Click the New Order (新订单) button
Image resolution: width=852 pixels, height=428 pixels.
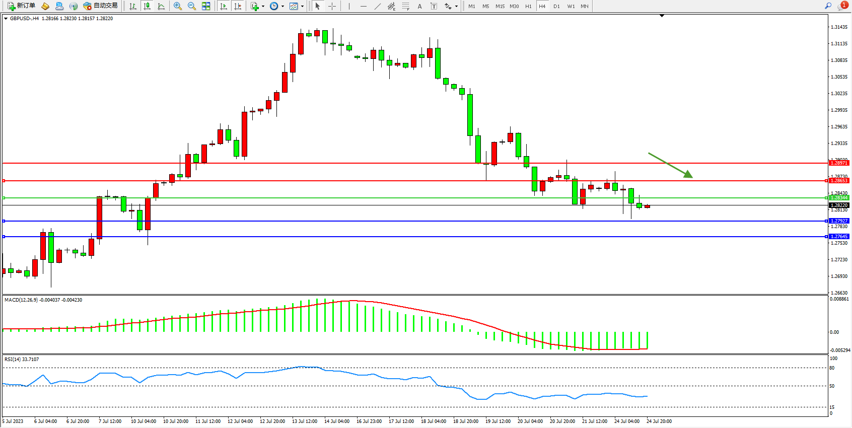(x=21, y=6)
